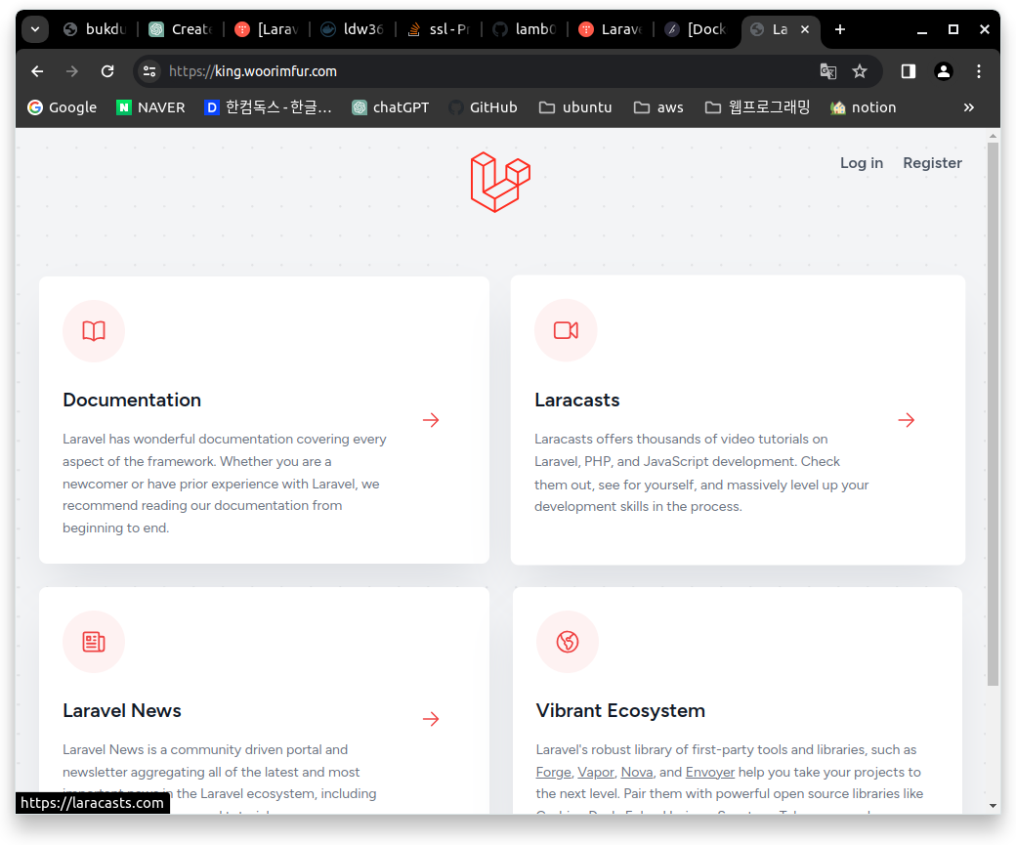1016x845 pixels.
Task: Switch to the [Dock browser tab
Action: pyautogui.click(x=698, y=29)
